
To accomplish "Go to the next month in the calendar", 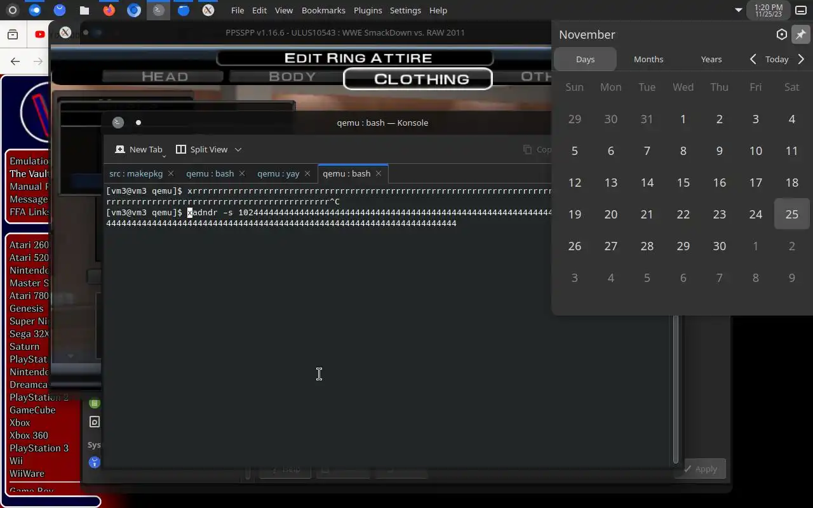I will [801, 59].
